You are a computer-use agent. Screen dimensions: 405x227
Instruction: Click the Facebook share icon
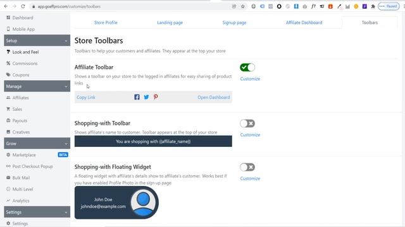click(137, 97)
